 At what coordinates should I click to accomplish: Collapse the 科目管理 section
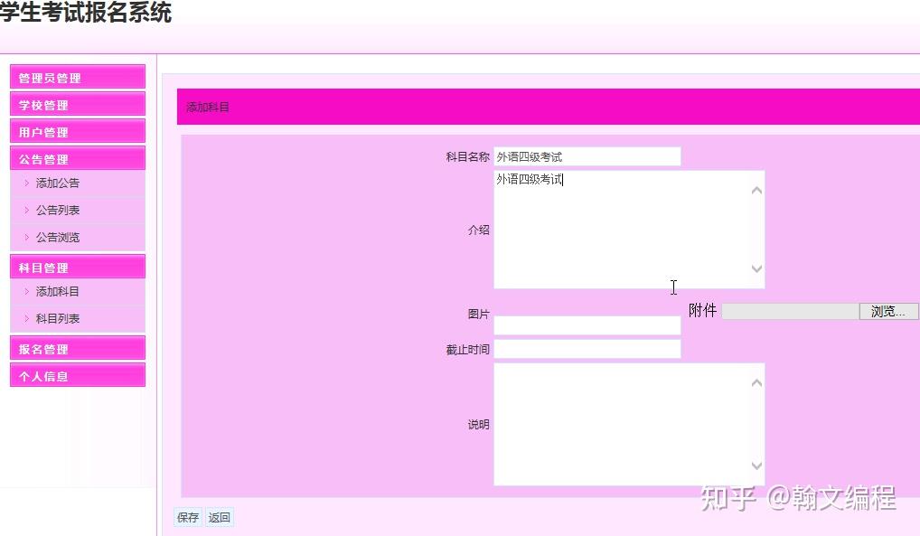point(77,266)
